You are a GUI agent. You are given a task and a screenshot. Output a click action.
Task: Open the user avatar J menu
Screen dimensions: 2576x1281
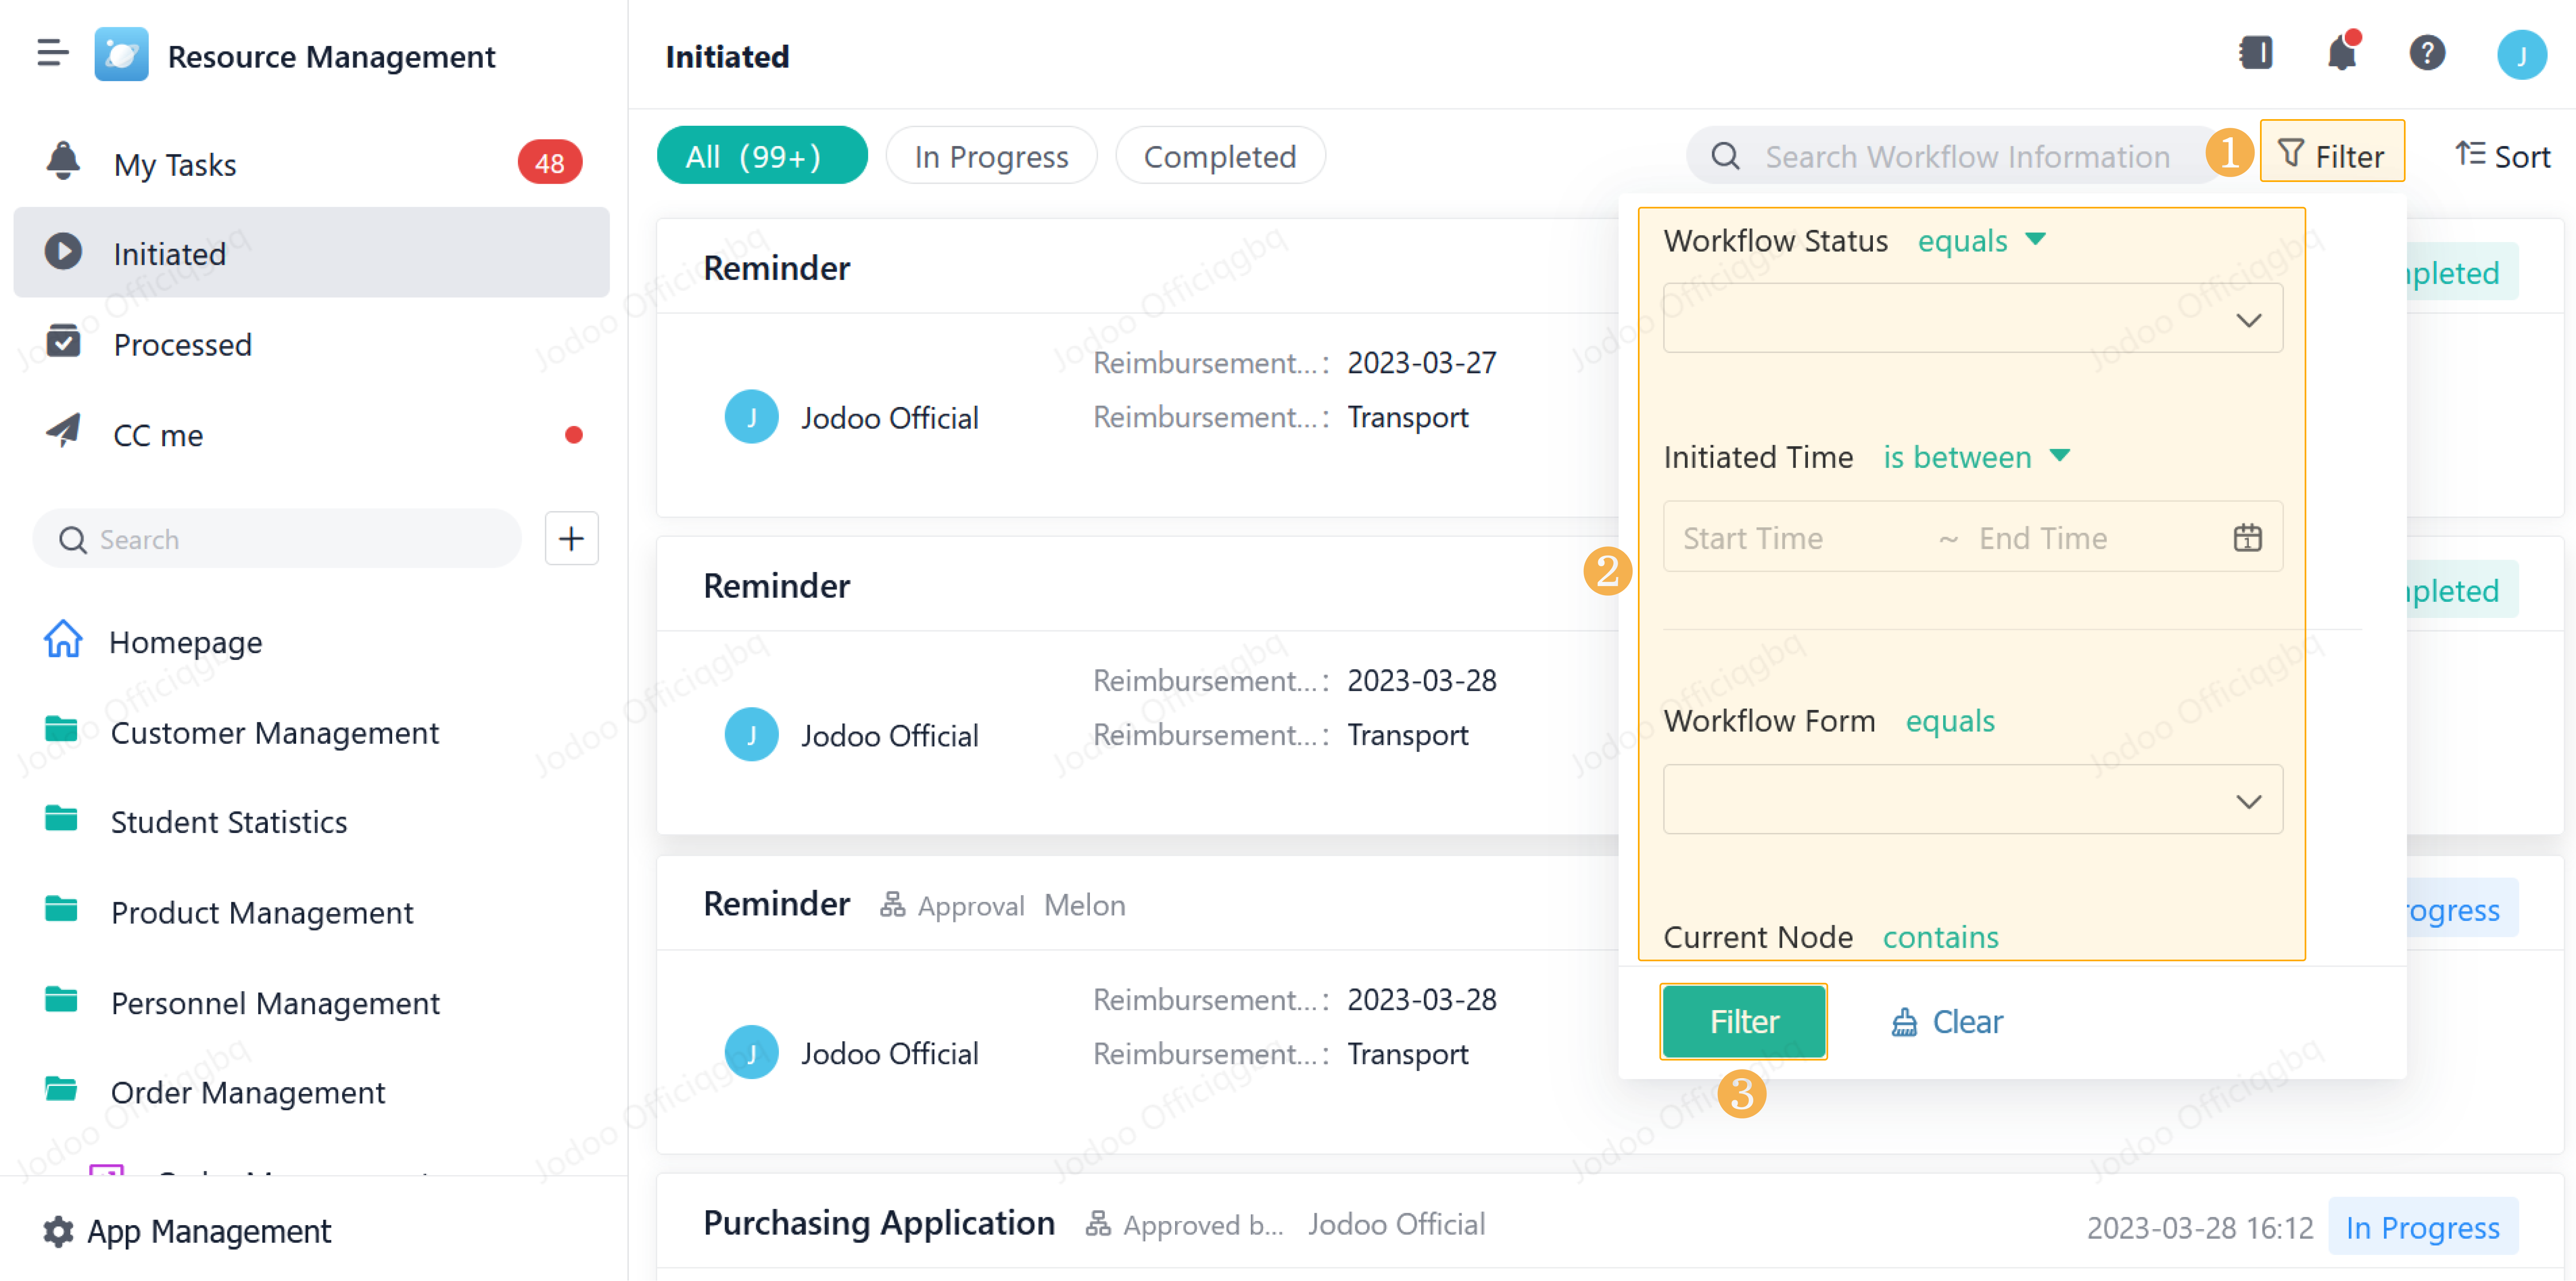point(2521,55)
